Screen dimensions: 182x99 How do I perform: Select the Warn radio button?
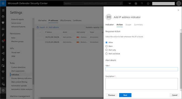[x=106, y=46]
